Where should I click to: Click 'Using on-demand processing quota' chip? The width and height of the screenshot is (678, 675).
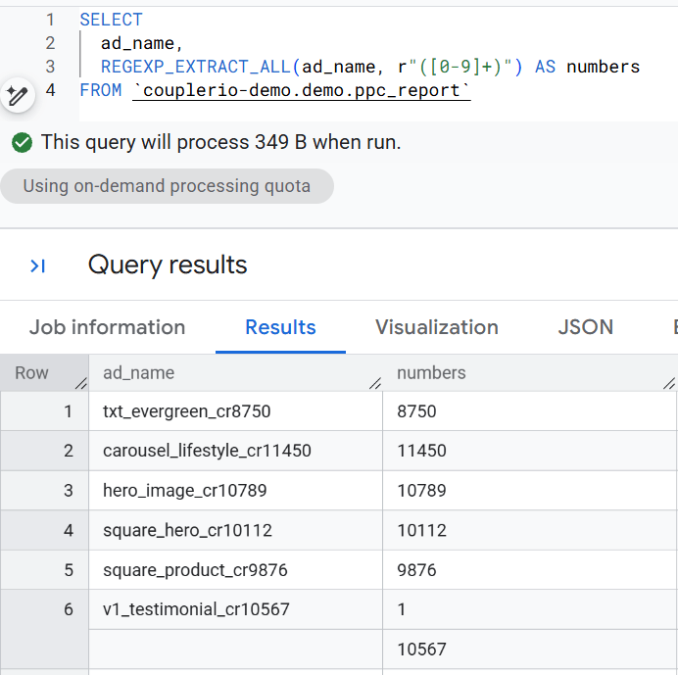167,186
